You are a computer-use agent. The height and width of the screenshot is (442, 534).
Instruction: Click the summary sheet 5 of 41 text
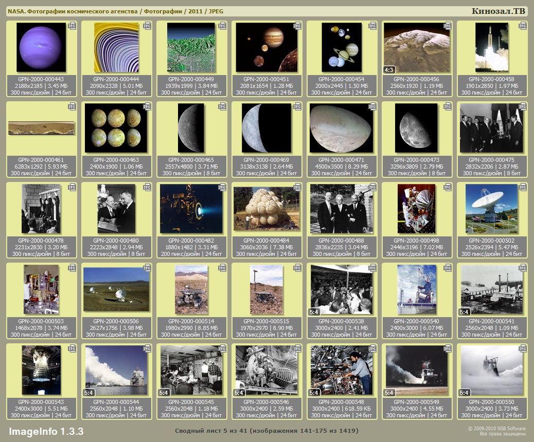[266, 430]
